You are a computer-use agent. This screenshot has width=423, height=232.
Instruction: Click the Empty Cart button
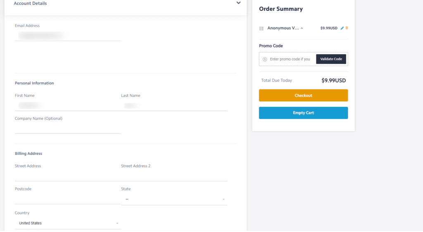[303, 113]
